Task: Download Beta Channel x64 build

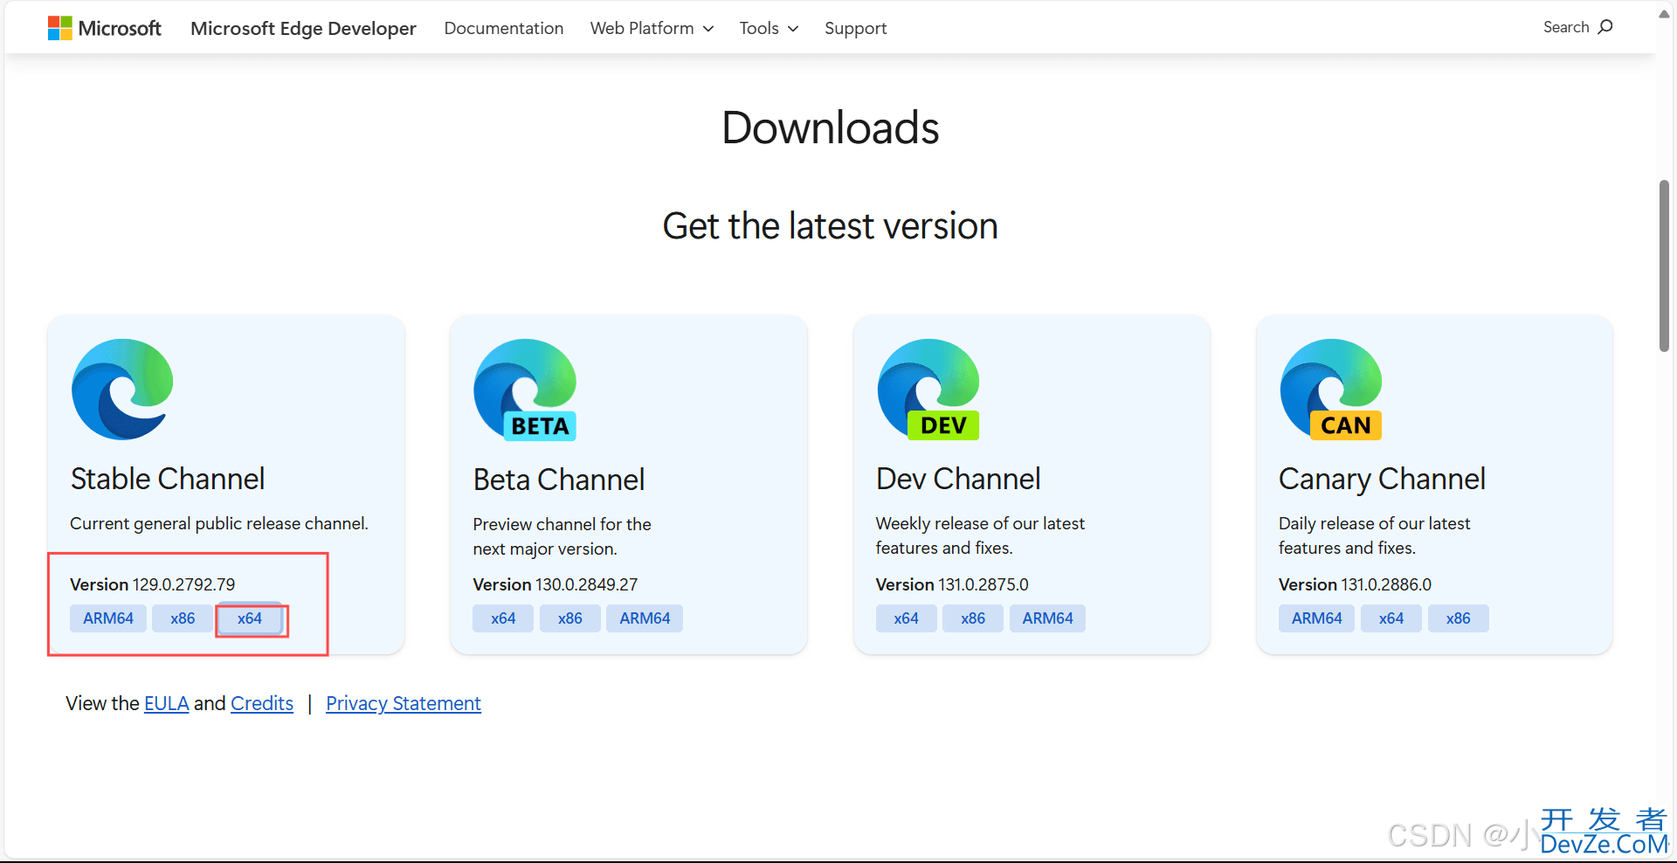Action: 503,618
